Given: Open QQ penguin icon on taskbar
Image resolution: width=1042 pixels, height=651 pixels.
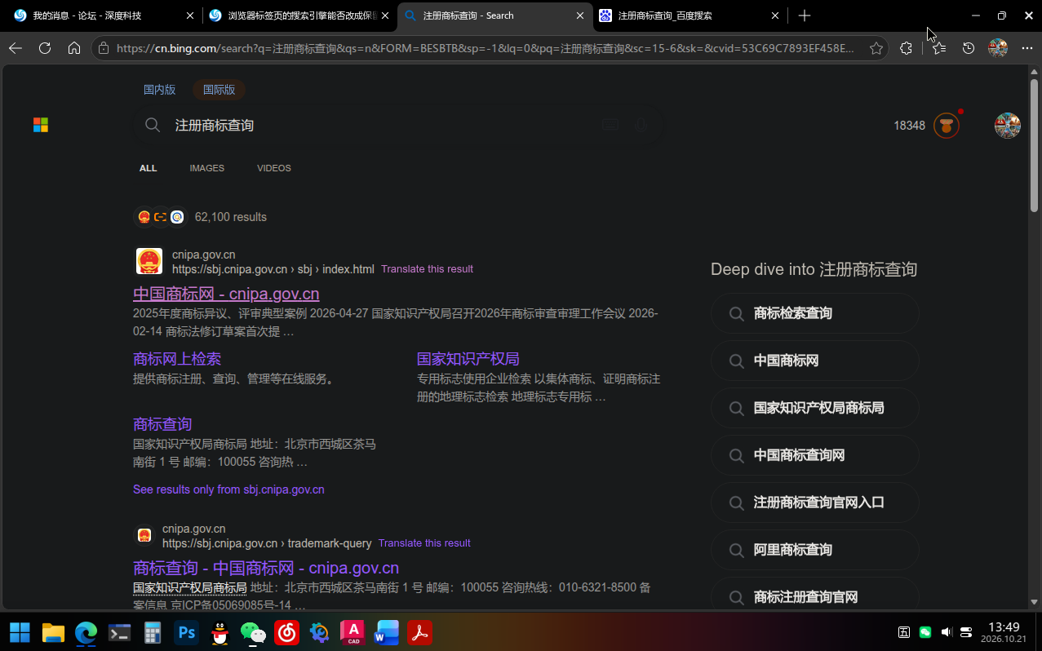Looking at the screenshot, I should (219, 632).
